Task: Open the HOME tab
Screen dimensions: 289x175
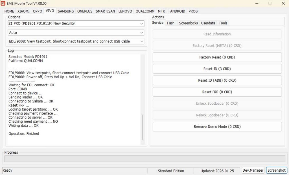Action: coord(9,11)
